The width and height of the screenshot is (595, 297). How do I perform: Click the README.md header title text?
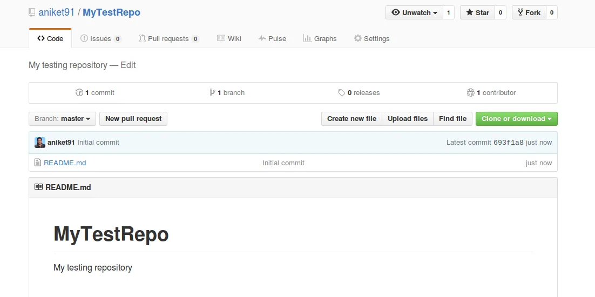point(69,187)
